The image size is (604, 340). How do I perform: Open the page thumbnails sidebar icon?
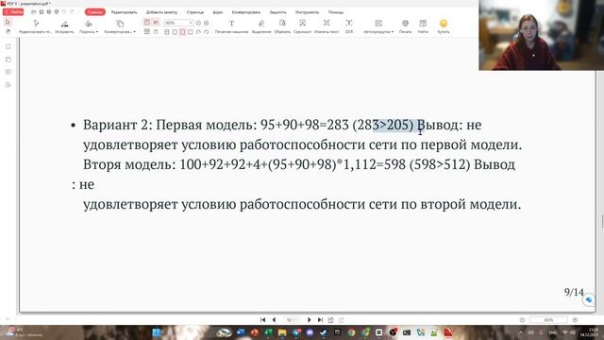8,59
